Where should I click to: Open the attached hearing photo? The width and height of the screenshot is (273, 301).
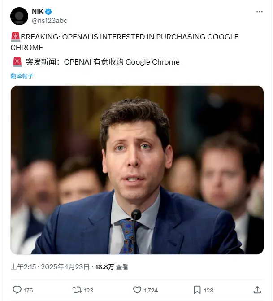pyautogui.click(x=137, y=170)
